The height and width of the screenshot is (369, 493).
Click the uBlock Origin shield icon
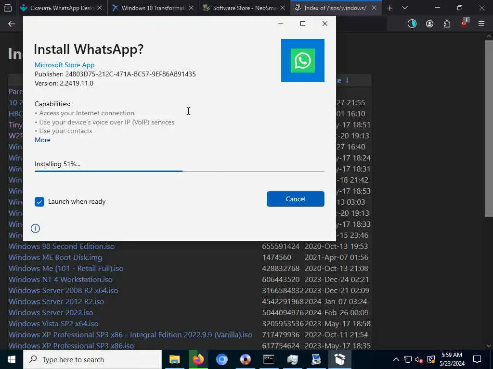coord(464,23)
